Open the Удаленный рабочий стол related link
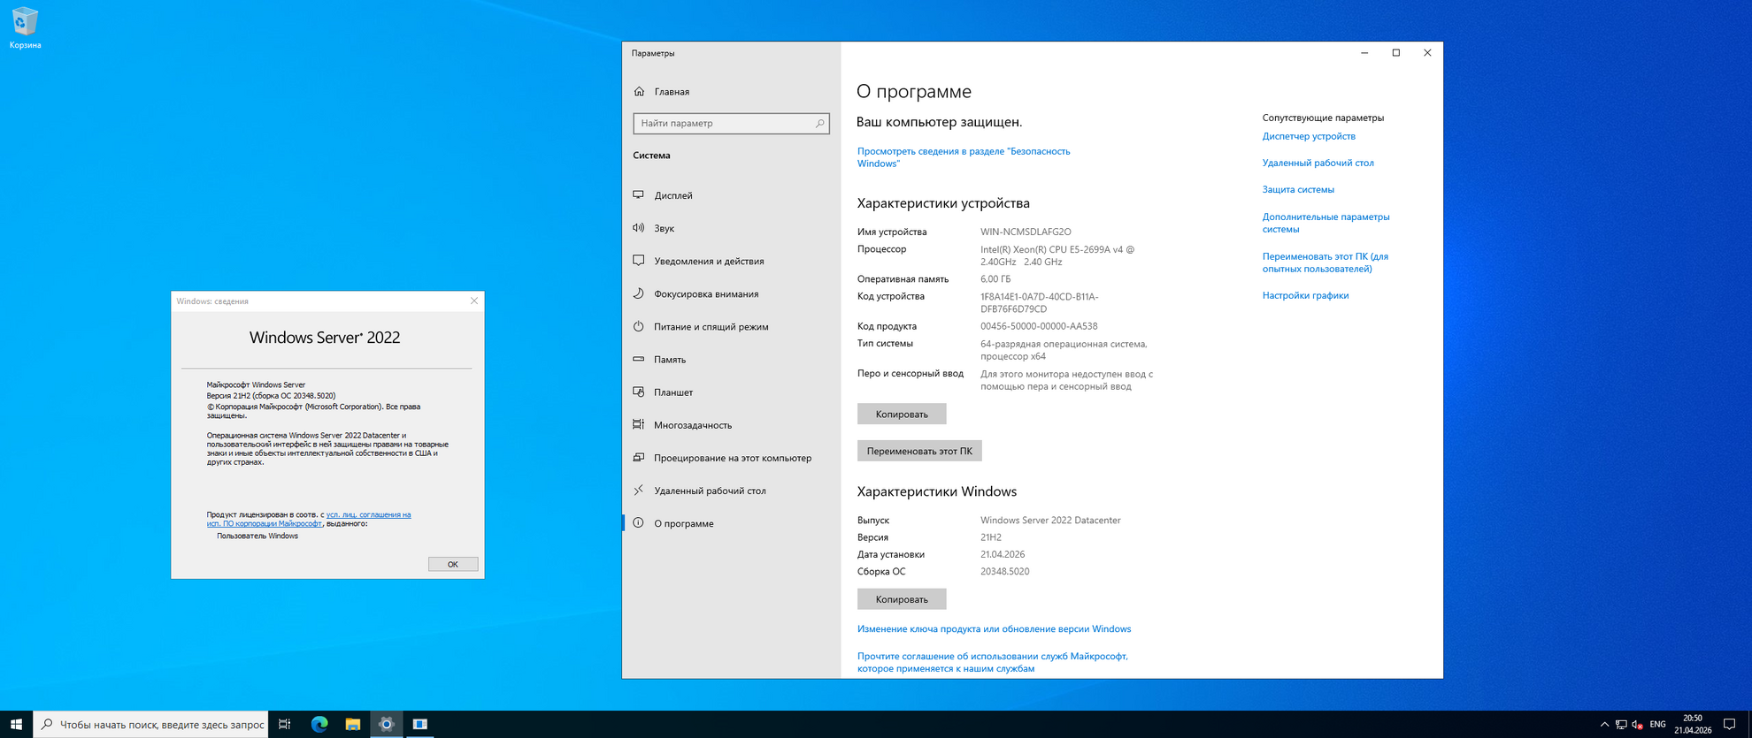 [x=1318, y=163]
